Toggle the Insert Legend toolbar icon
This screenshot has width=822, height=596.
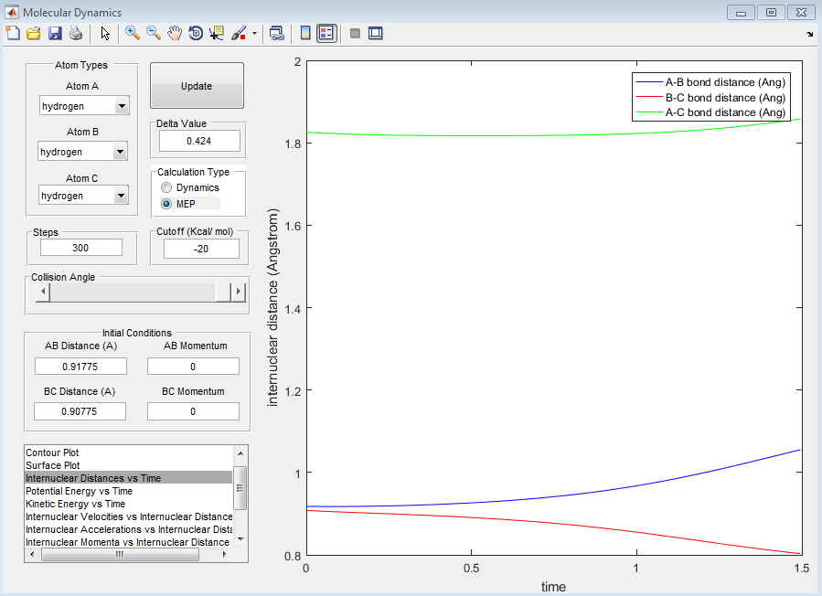click(326, 34)
